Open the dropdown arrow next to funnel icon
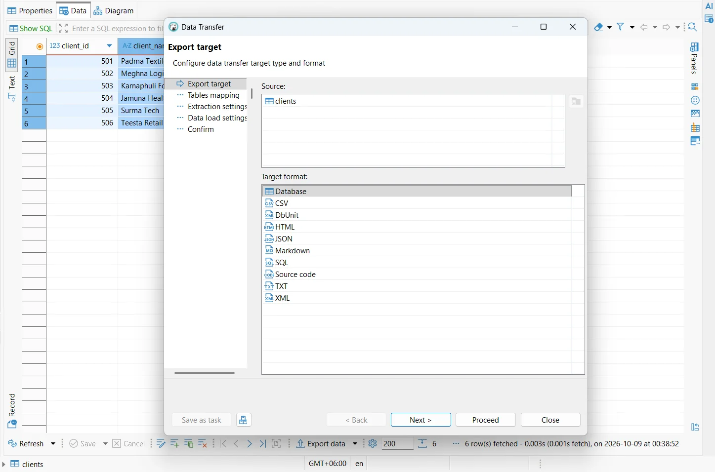715x472 pixels. 632,27
